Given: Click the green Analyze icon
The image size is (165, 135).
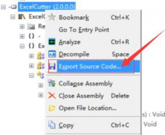Looking at the screenshot, I should click(x=52, y=42).
